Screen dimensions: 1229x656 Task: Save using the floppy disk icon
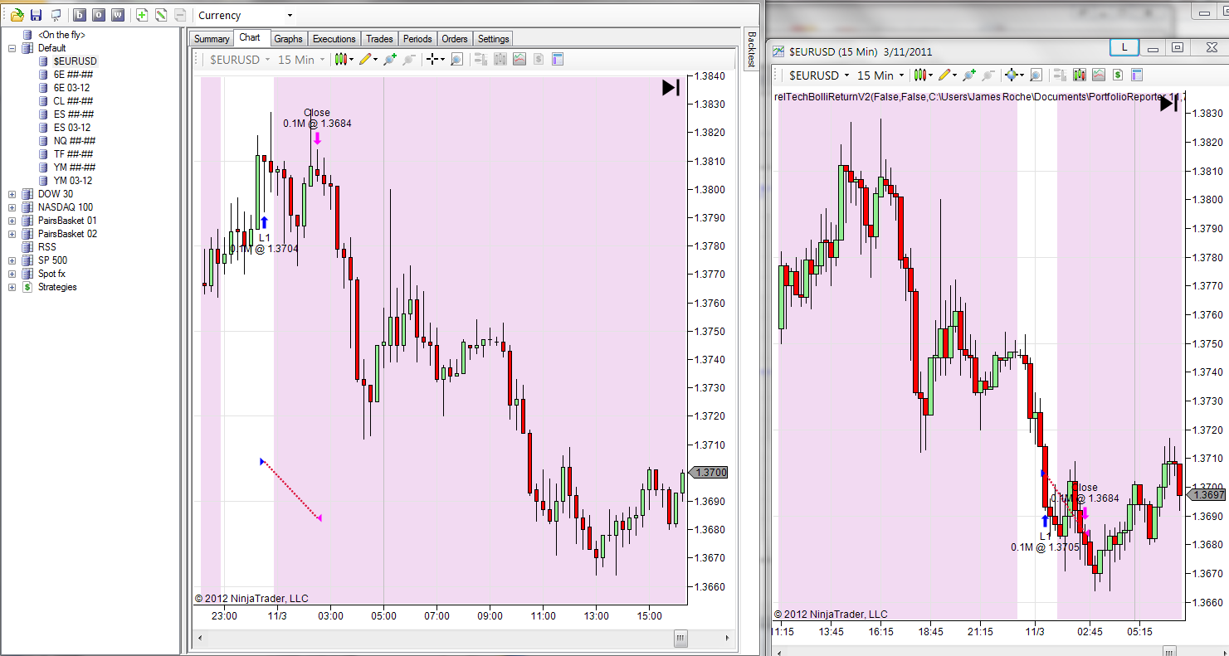click(x=36, y=15)
